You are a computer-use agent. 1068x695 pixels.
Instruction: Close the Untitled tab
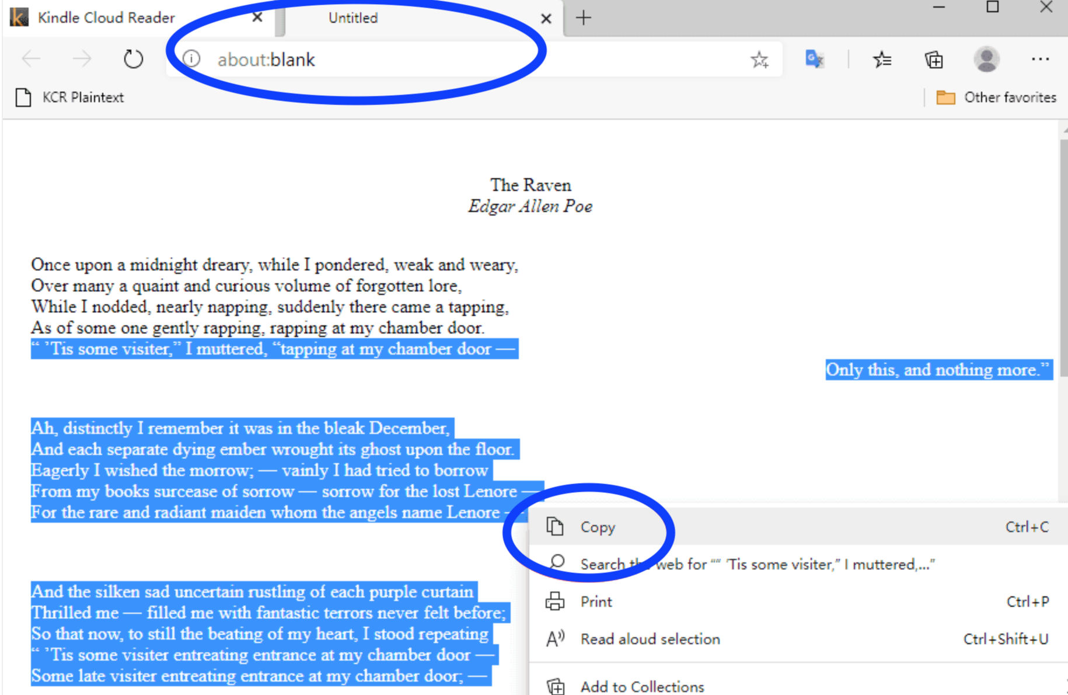546,19
